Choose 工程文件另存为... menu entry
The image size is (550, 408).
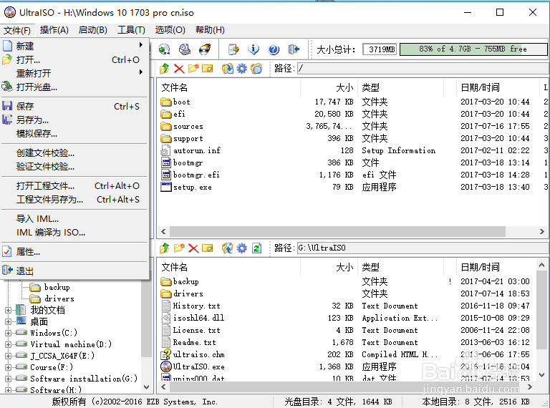pyautogui.click(x=74, y=200)
